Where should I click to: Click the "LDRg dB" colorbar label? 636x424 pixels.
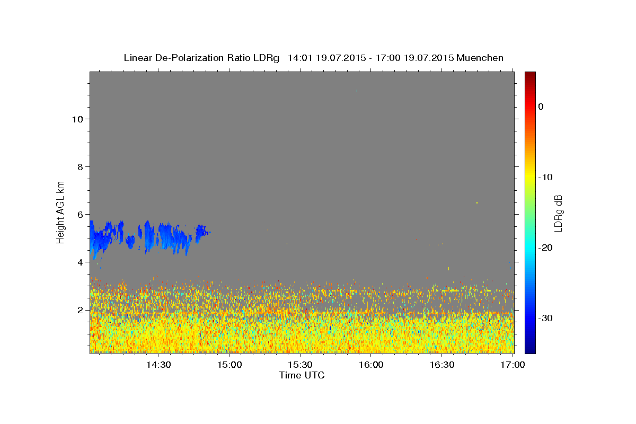click(x=558, y=213)
